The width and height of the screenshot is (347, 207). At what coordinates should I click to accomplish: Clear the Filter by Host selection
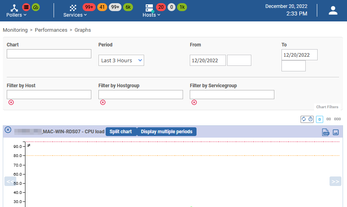point(11,102)
